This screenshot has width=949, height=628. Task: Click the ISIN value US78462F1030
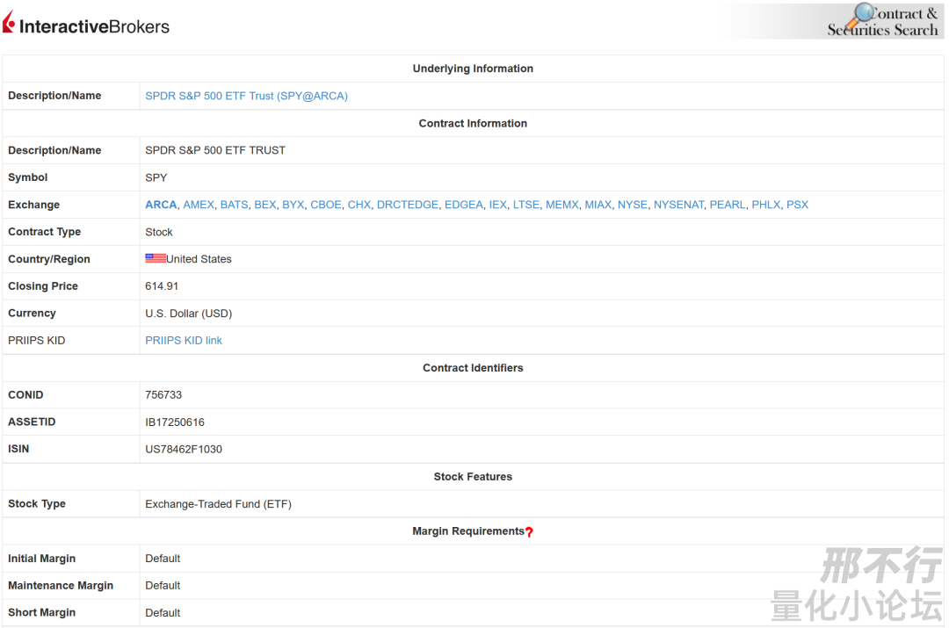pyautogui.click(x=184, y=450)
